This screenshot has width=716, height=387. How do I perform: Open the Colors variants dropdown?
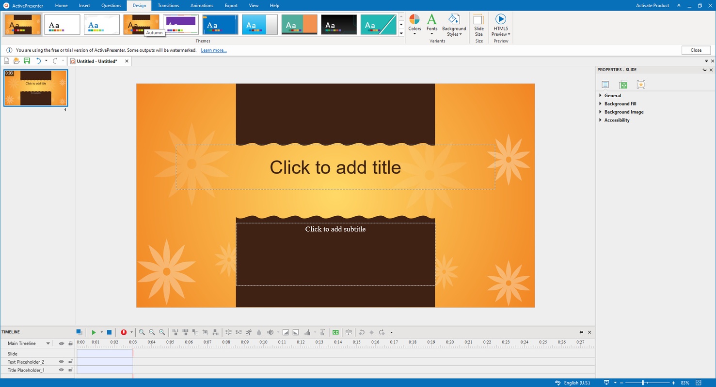414,24
